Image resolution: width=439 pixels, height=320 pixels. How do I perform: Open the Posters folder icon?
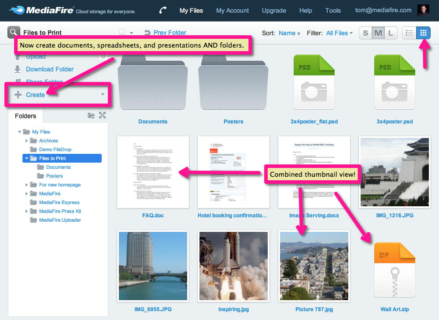click(x=233, y=82)
